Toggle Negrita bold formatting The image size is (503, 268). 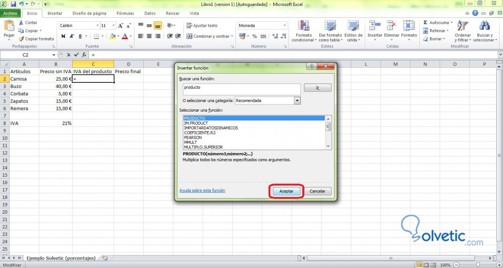[63, 36]
